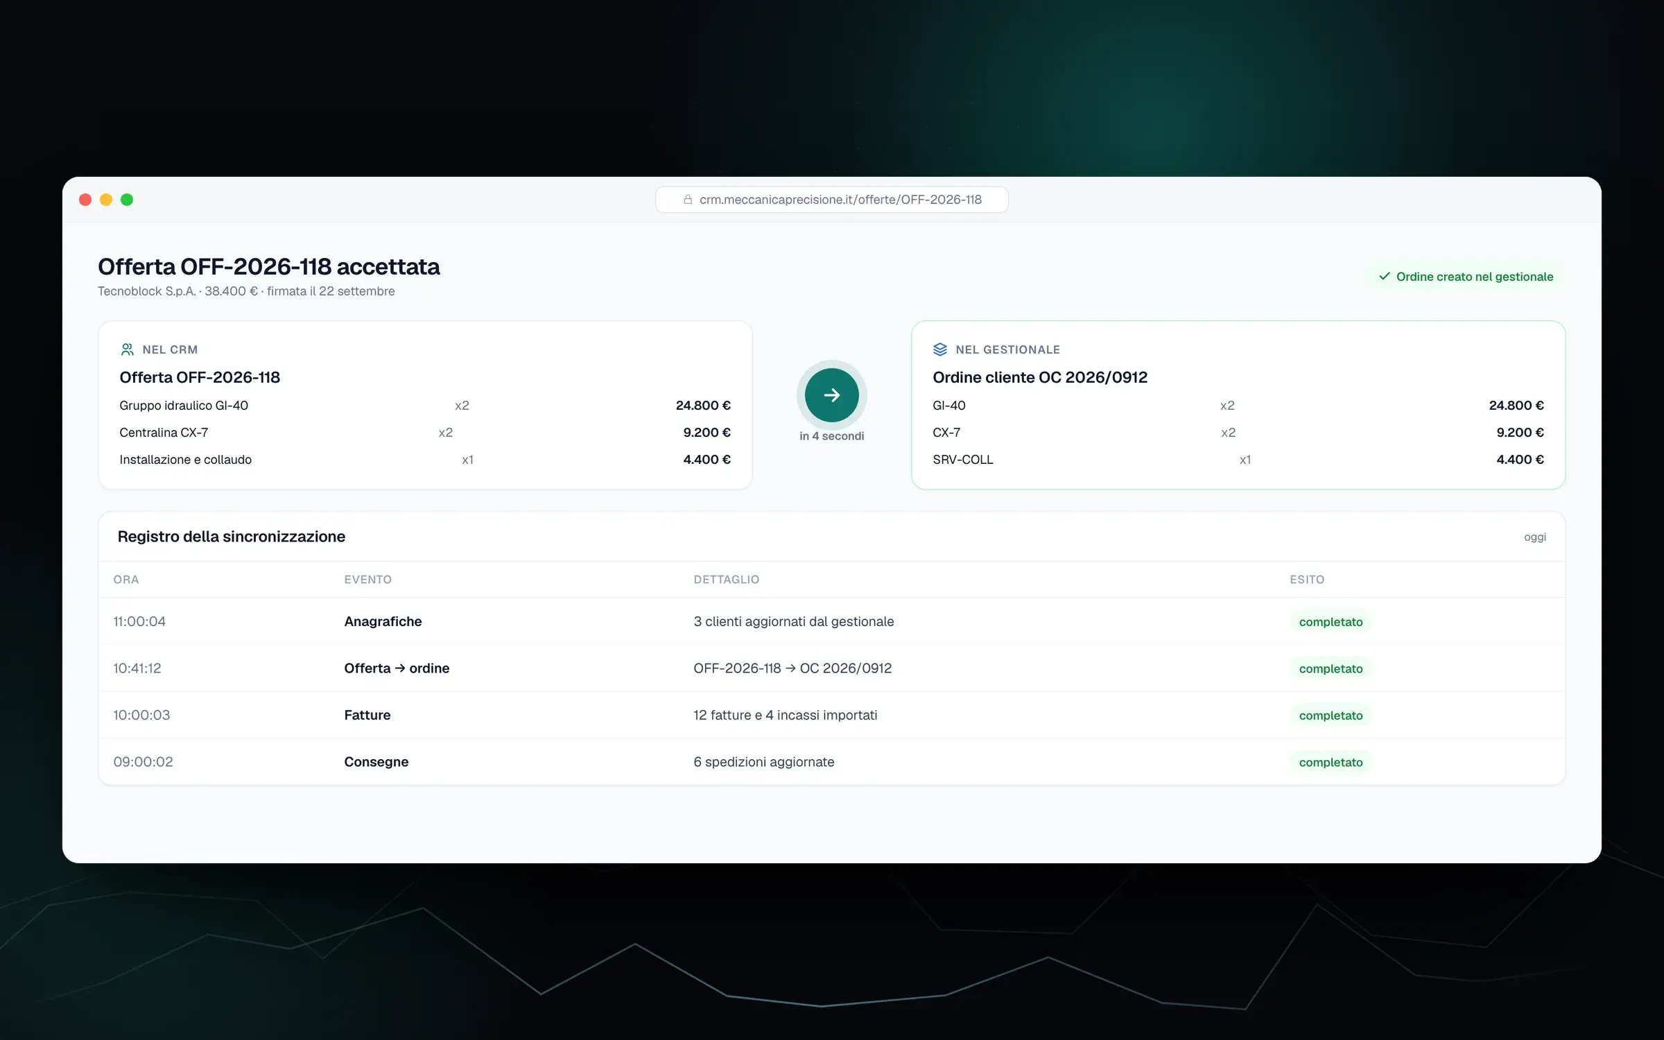Click 'Registro della sincronizzazione' heading
The width and height of the screenshot is (1664, 1040).
click(232, 537)
